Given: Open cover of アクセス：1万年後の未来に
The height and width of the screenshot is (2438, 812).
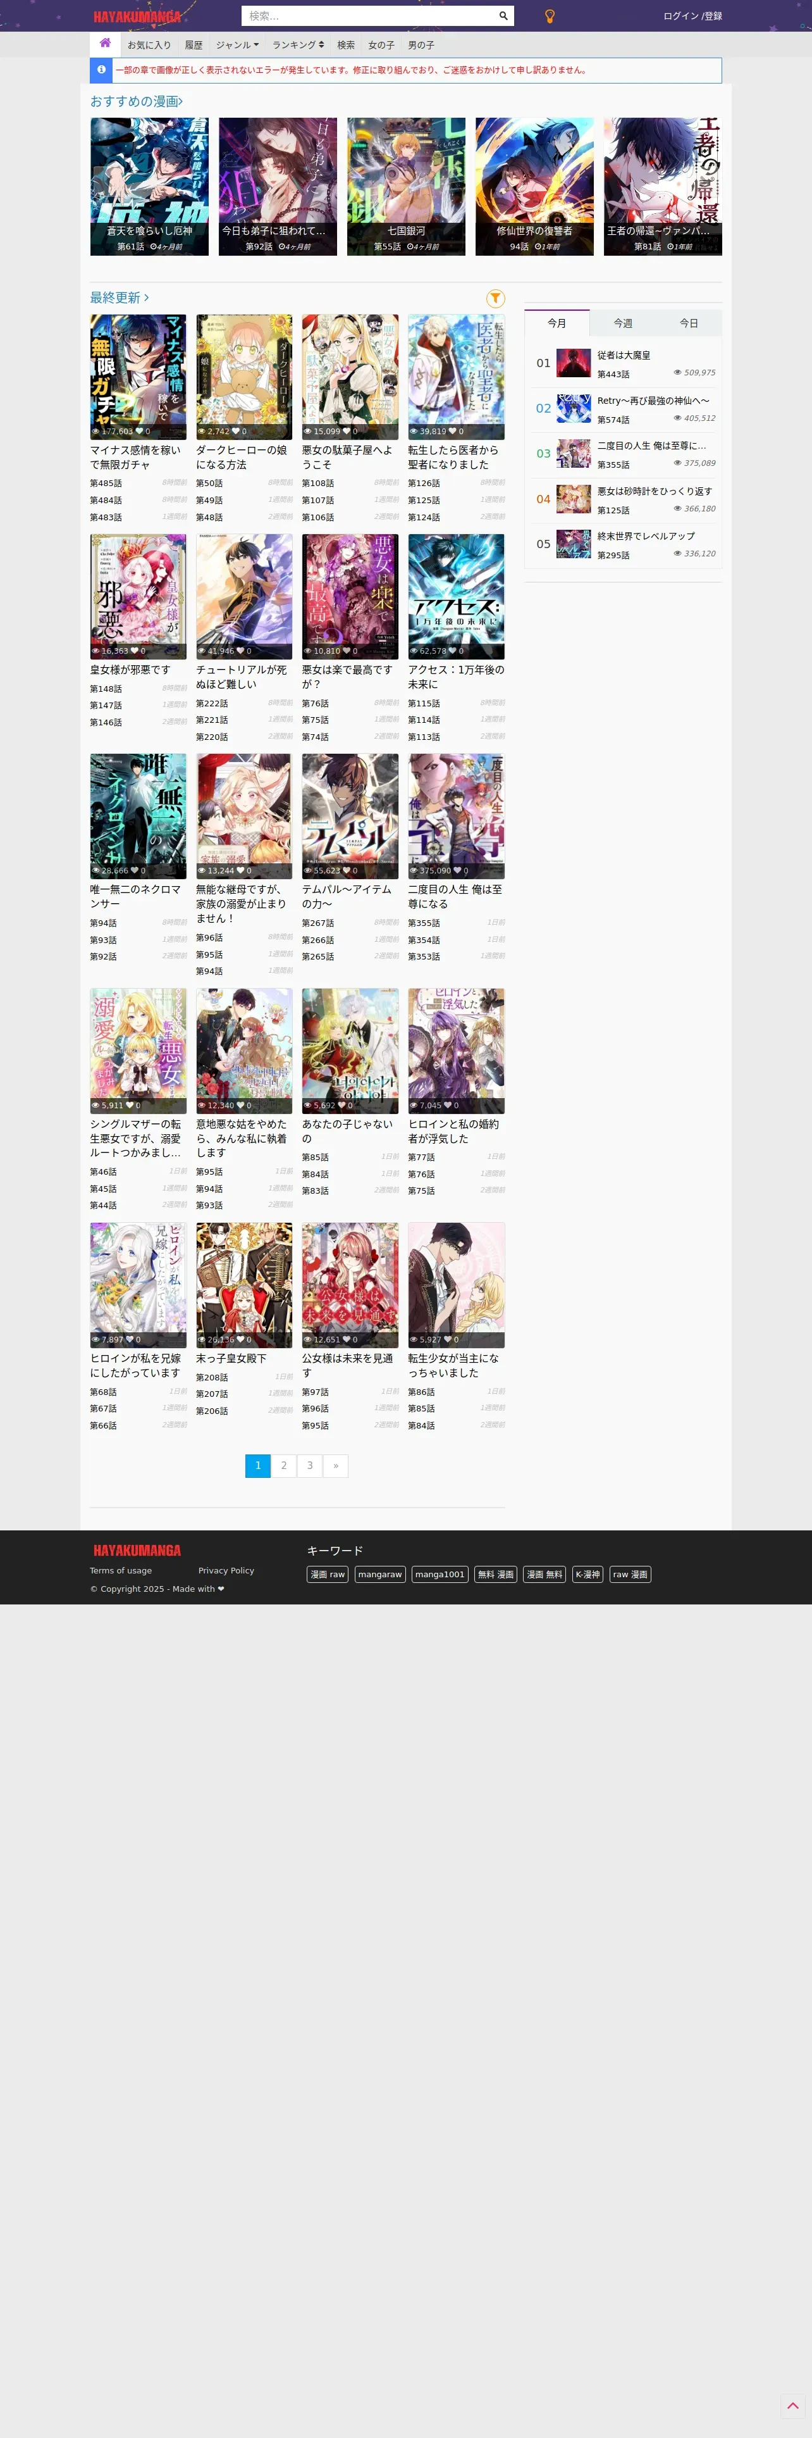Looking at the screenshot, I should pos(457,596).
